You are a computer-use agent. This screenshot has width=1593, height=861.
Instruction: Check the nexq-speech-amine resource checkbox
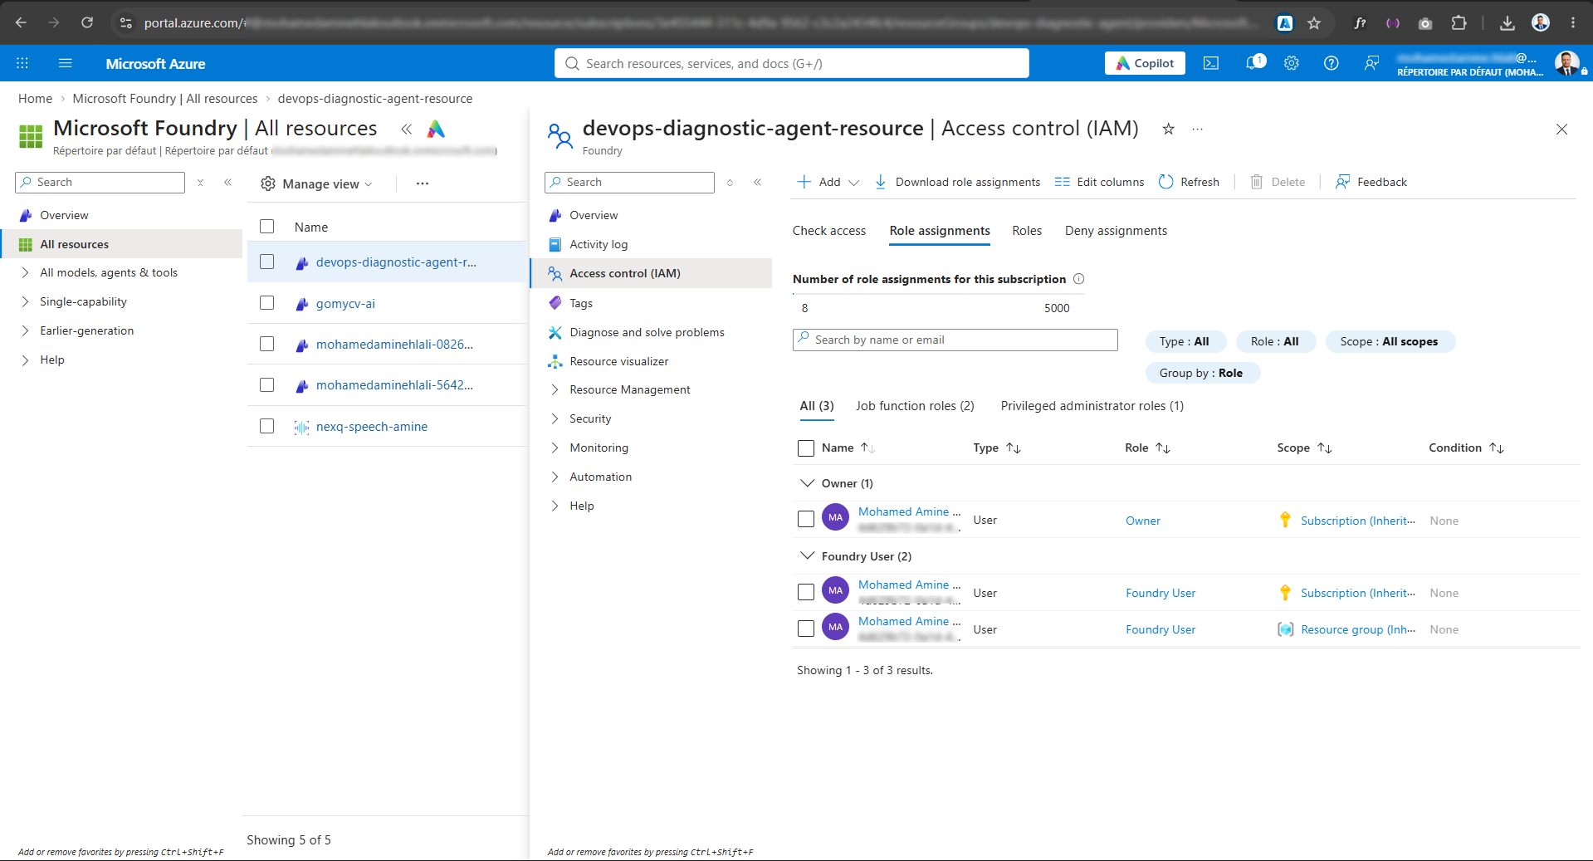(266, 426)
